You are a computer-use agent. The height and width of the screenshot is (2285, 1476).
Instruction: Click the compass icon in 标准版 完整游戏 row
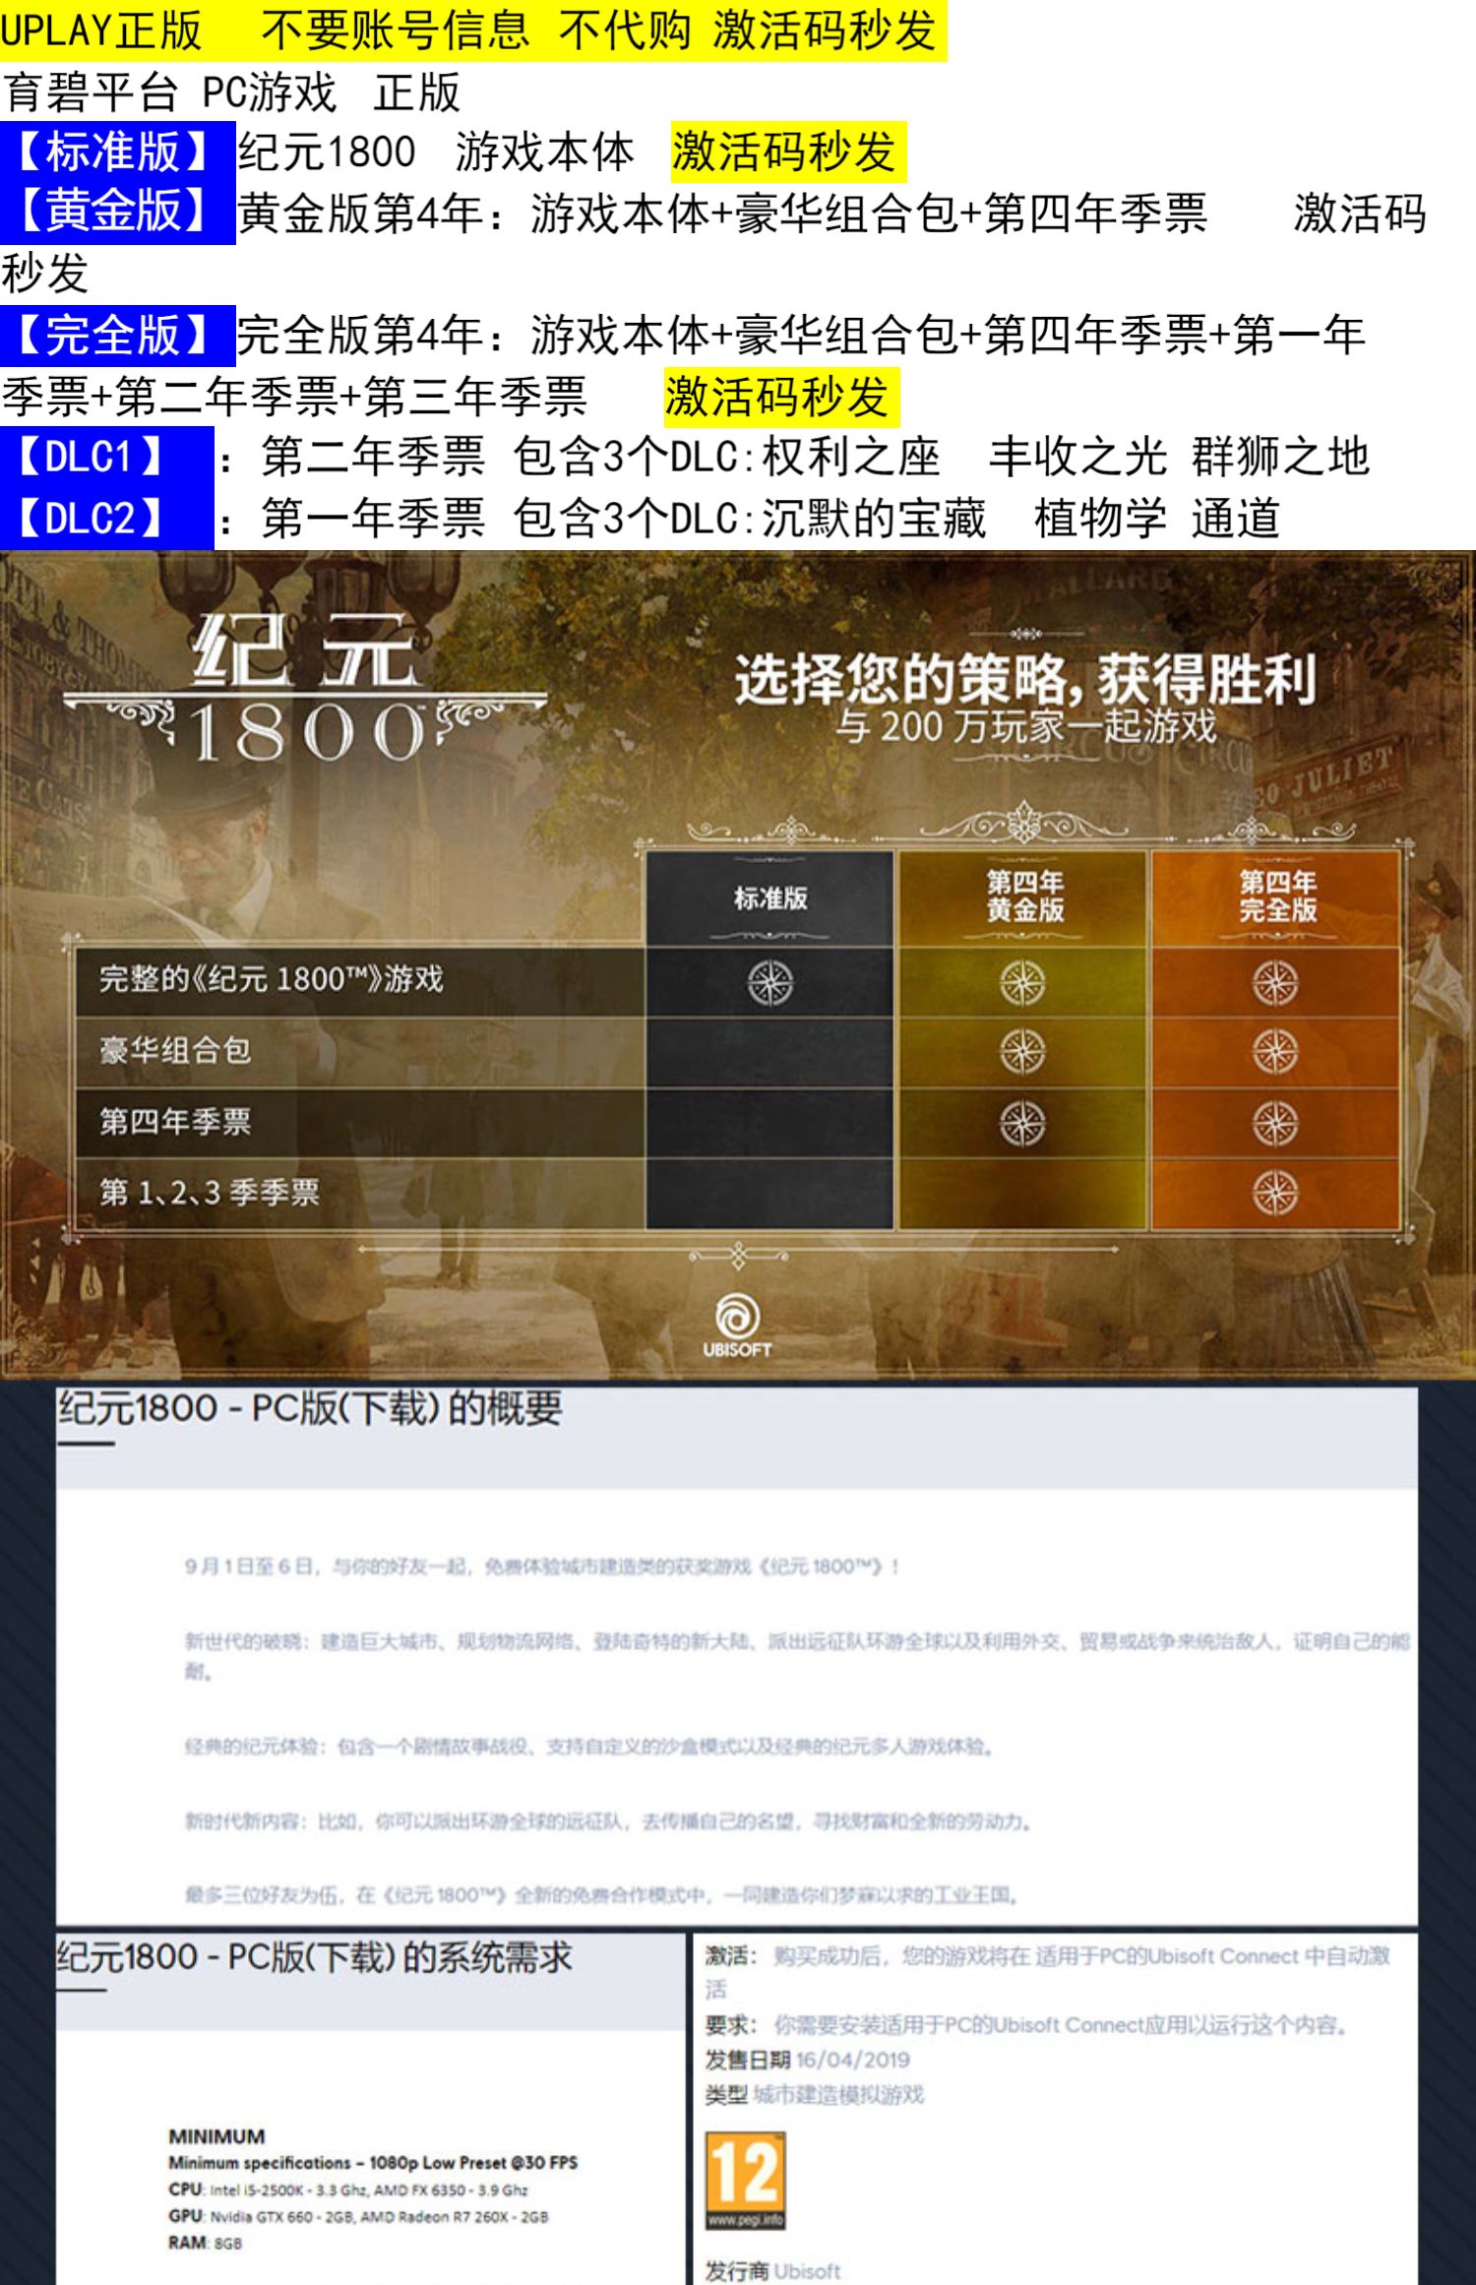click(769, 982)
